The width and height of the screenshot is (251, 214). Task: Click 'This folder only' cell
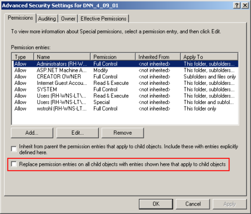coord(200,109)
